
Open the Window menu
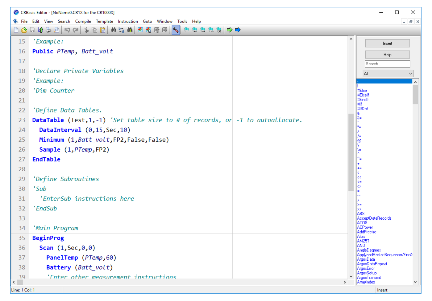[164, 21]
